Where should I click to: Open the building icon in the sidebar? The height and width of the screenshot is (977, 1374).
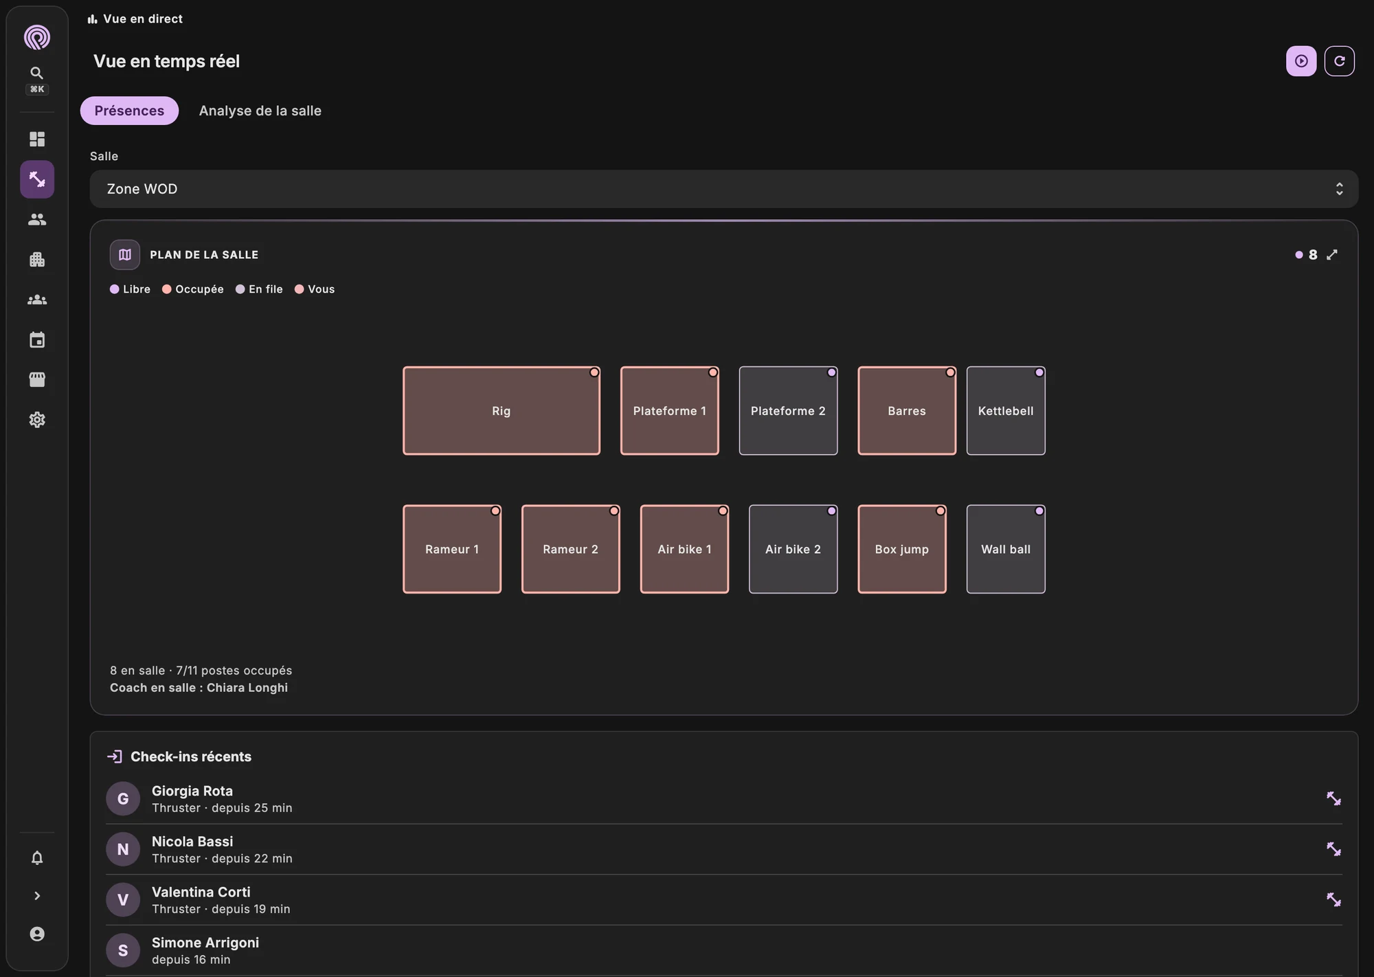click(x=37, y=260)
